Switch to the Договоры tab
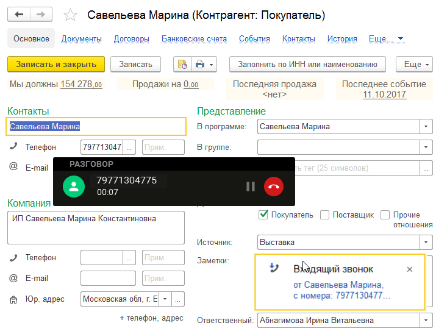The height and width of the screenshot is (334, 436). pos(131,39)
